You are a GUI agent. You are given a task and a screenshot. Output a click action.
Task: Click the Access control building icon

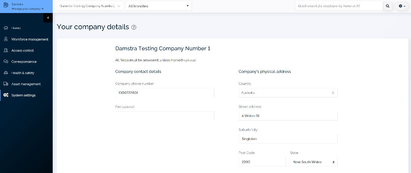(x=6, y=50)
